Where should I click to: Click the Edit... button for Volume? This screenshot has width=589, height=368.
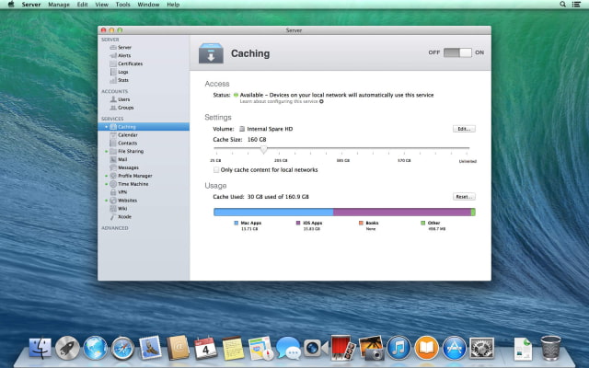[463, 129]
